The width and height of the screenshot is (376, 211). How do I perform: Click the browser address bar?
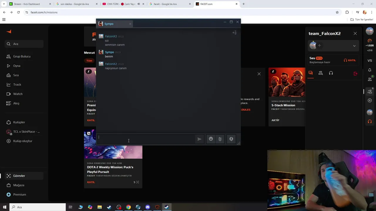(179, 12)
